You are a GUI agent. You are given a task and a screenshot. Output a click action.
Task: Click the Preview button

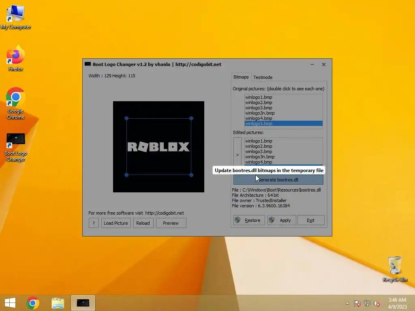[x=171, y=223]
